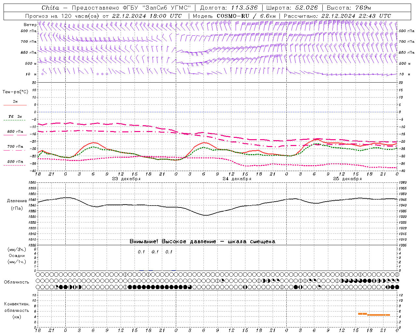Click the "Осадки" precipitation label

tap(17, 256)
